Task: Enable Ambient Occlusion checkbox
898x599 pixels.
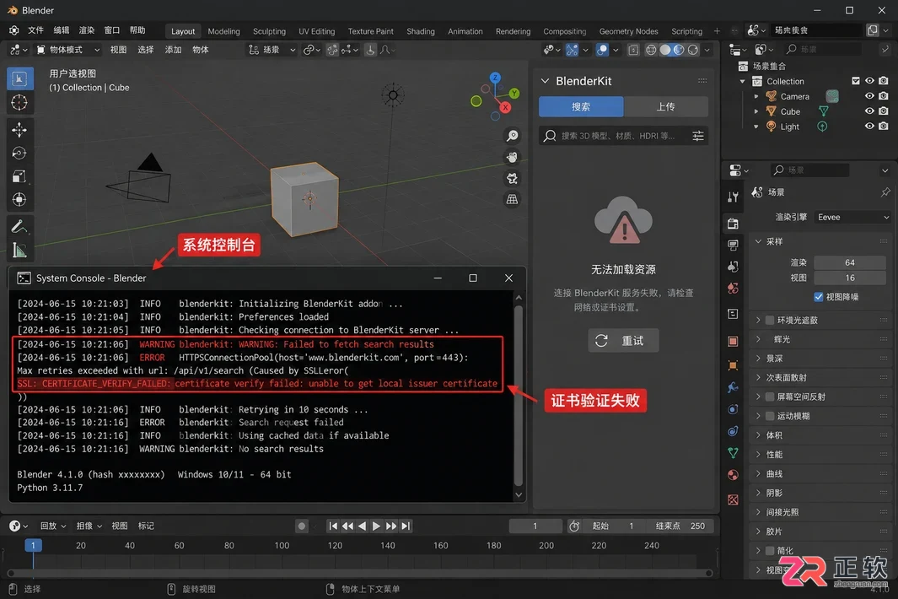Action: pos(770,320)
